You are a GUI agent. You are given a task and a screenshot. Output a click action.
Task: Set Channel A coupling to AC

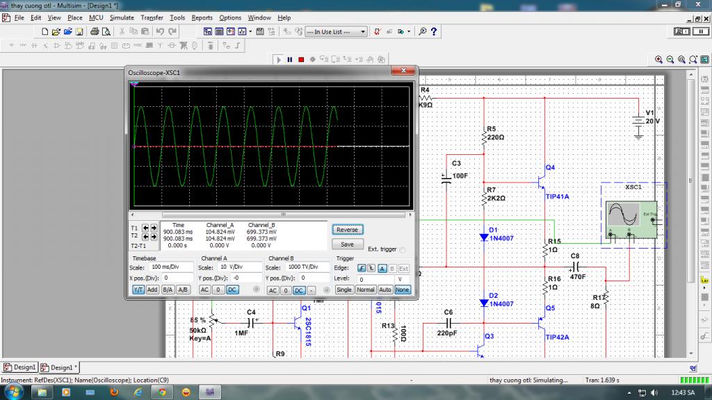click(205, 290)
